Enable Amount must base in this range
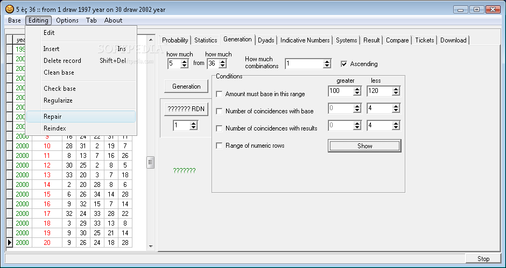 [x=219, y=94]
